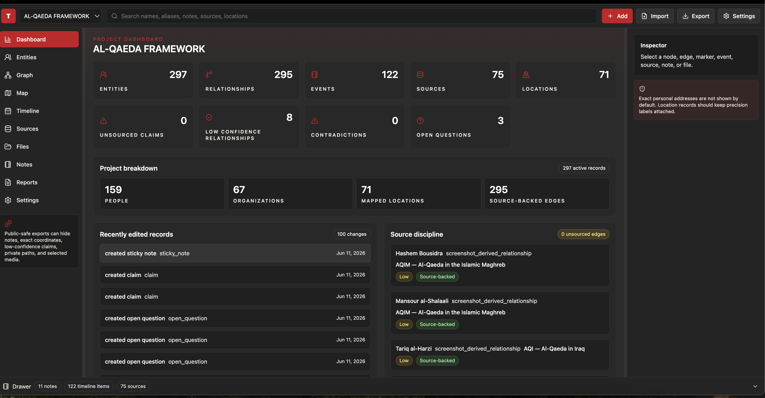This screenshot has height=398, width=765.
Task: Click the Unsourced Claims warning icon
Action: click(103, 120)
